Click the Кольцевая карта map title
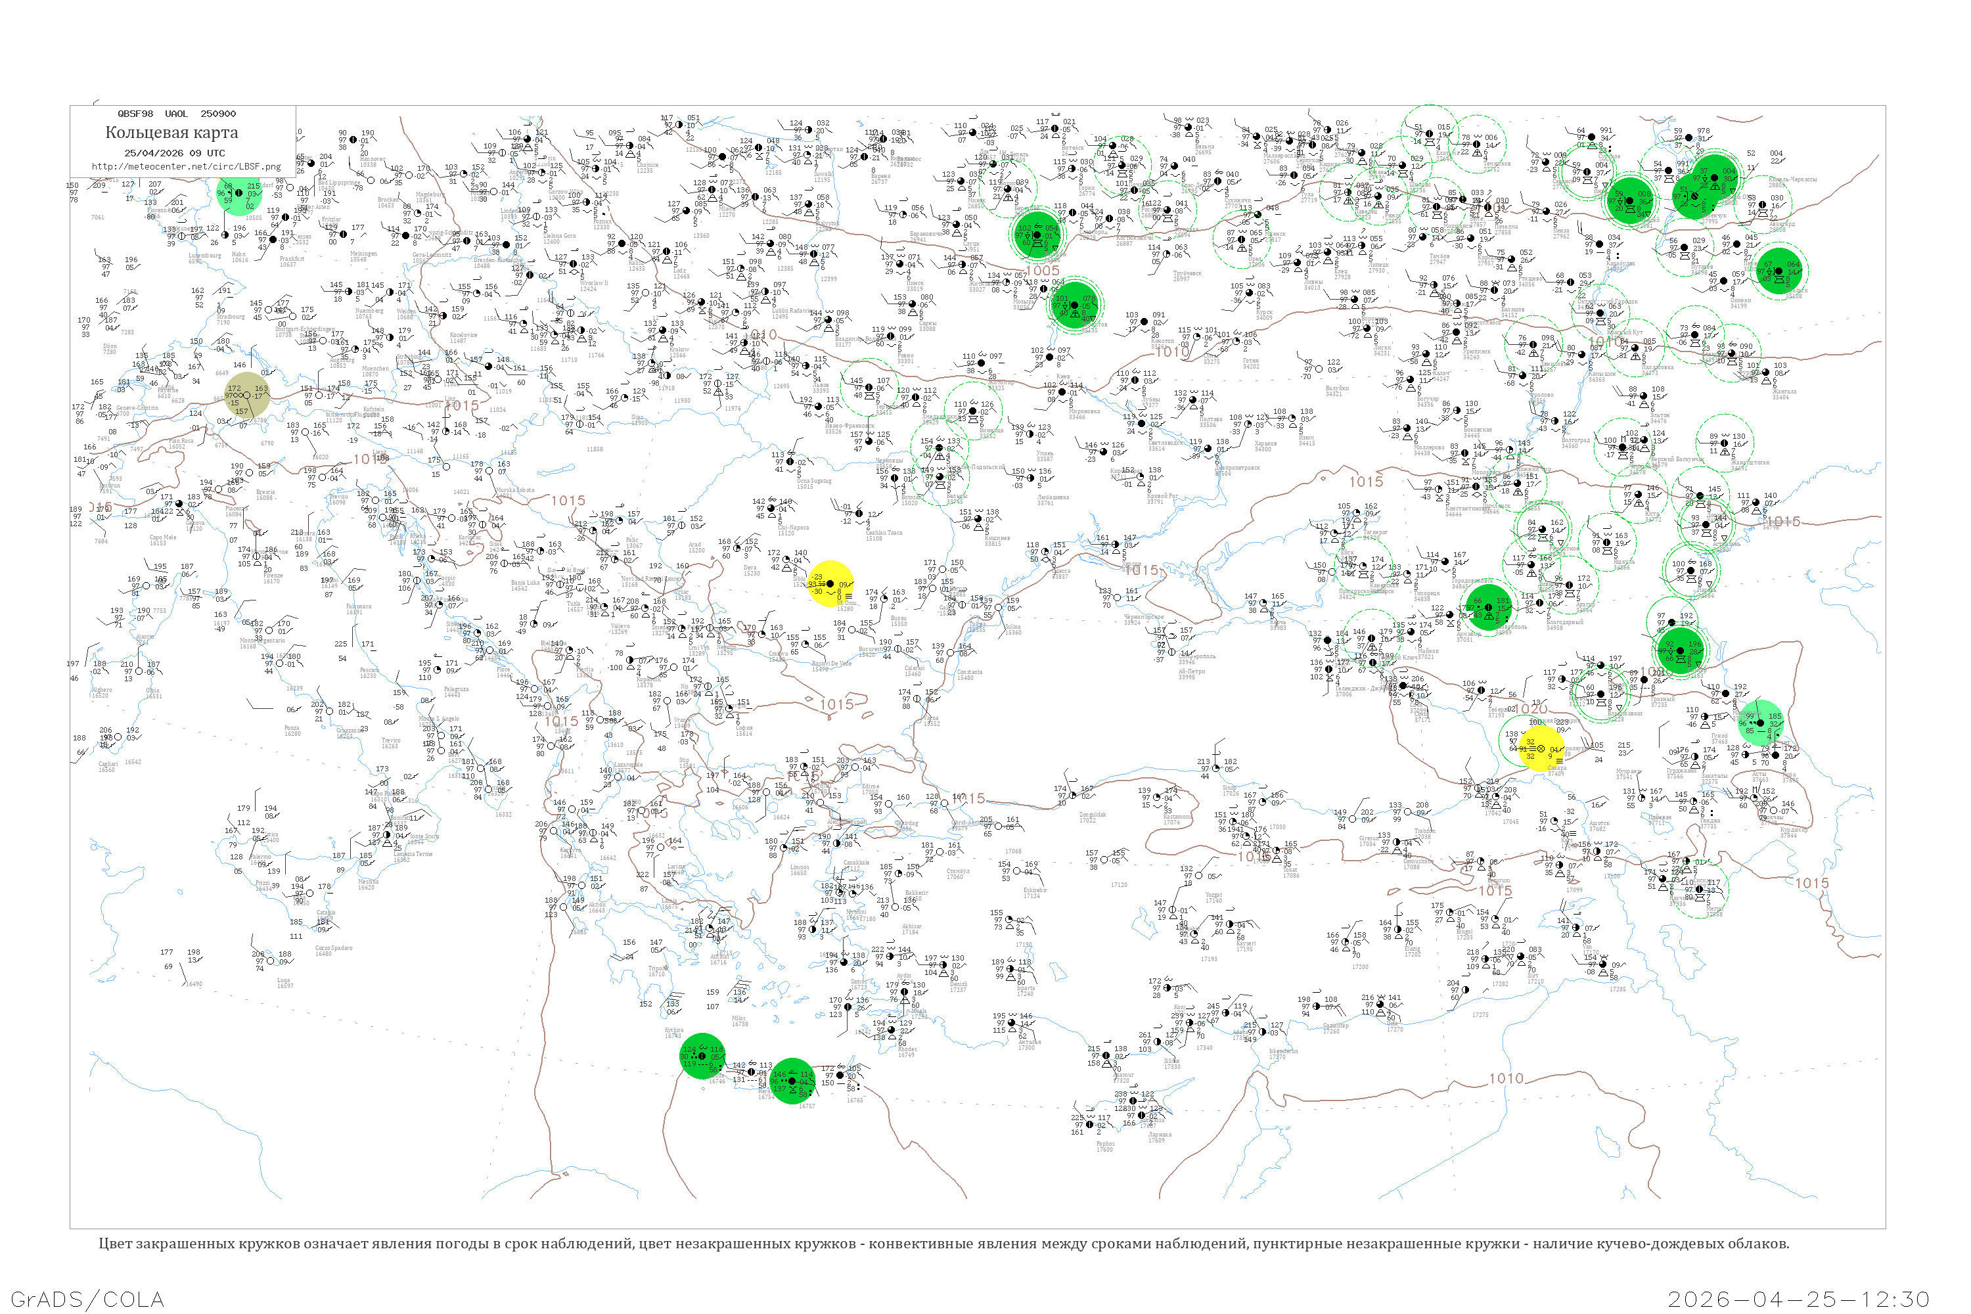This screenshot has height=1314, width=1971. click(171, 133)
